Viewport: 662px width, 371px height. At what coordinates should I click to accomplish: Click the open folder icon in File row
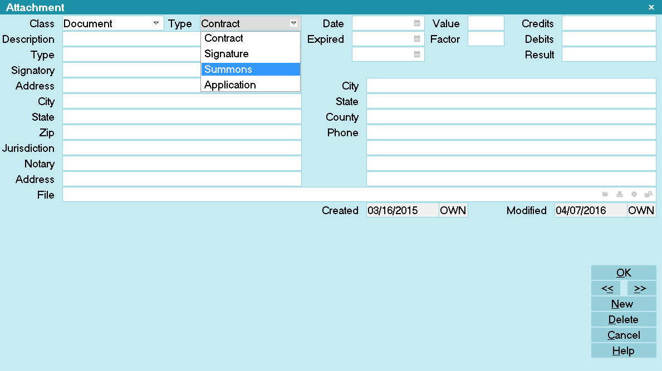pos(605,194)
